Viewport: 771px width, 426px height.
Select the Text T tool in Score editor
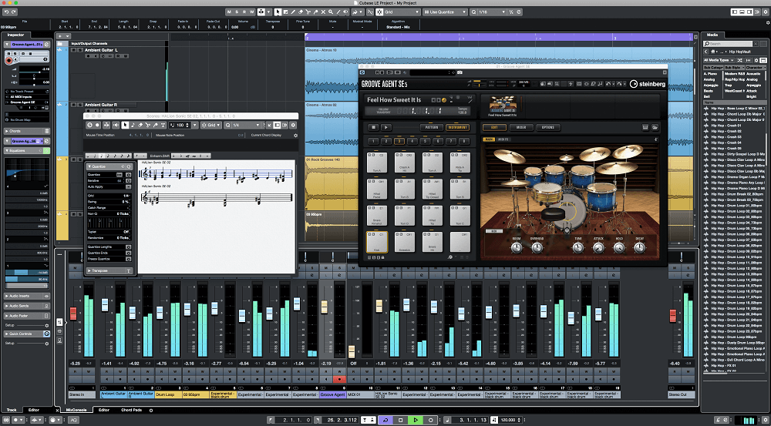pyautogui.click(x=163, y=125)
